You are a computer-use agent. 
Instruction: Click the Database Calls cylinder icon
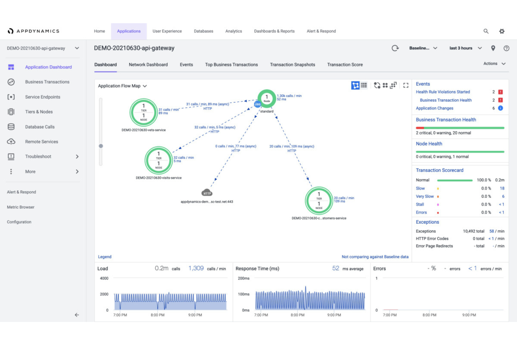coord(11,127)
